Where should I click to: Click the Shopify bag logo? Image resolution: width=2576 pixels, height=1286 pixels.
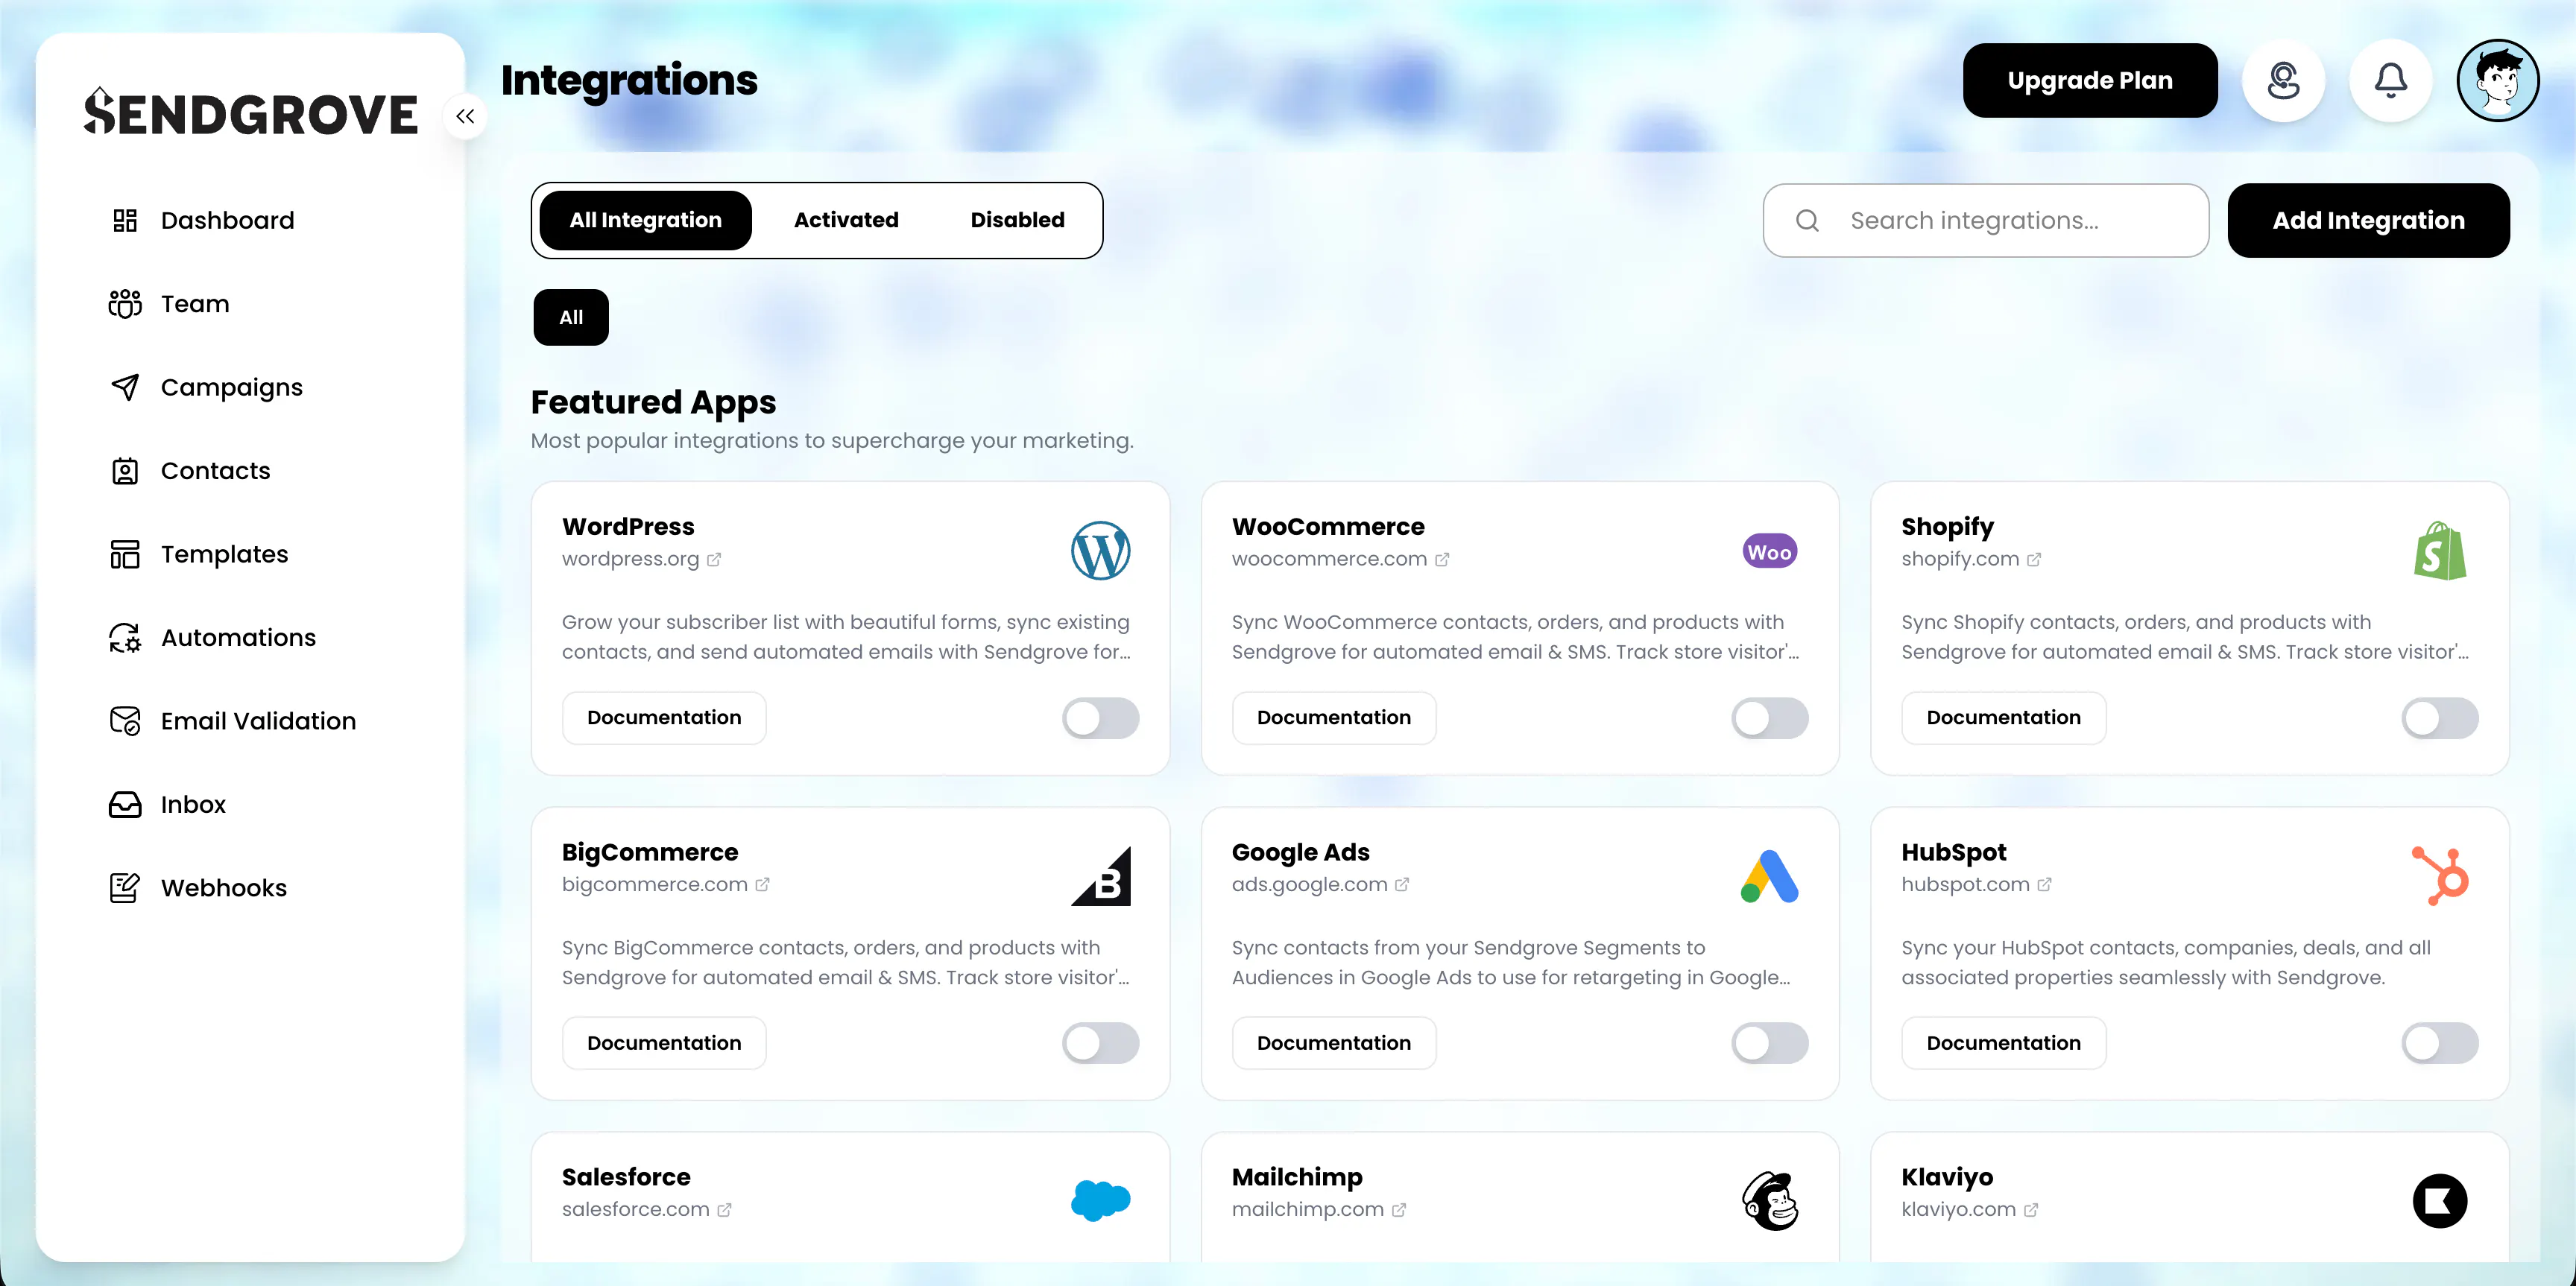coord(2439,551)
